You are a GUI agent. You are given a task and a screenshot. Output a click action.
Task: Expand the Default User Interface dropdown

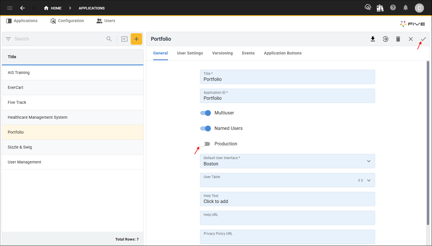tap(369, 161)
